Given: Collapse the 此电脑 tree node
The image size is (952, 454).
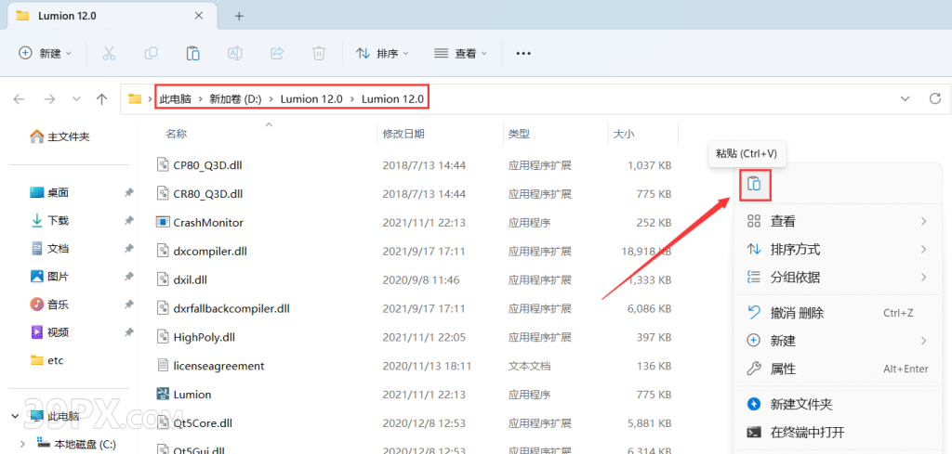Looking at the screenshot, I should (15, 416).
